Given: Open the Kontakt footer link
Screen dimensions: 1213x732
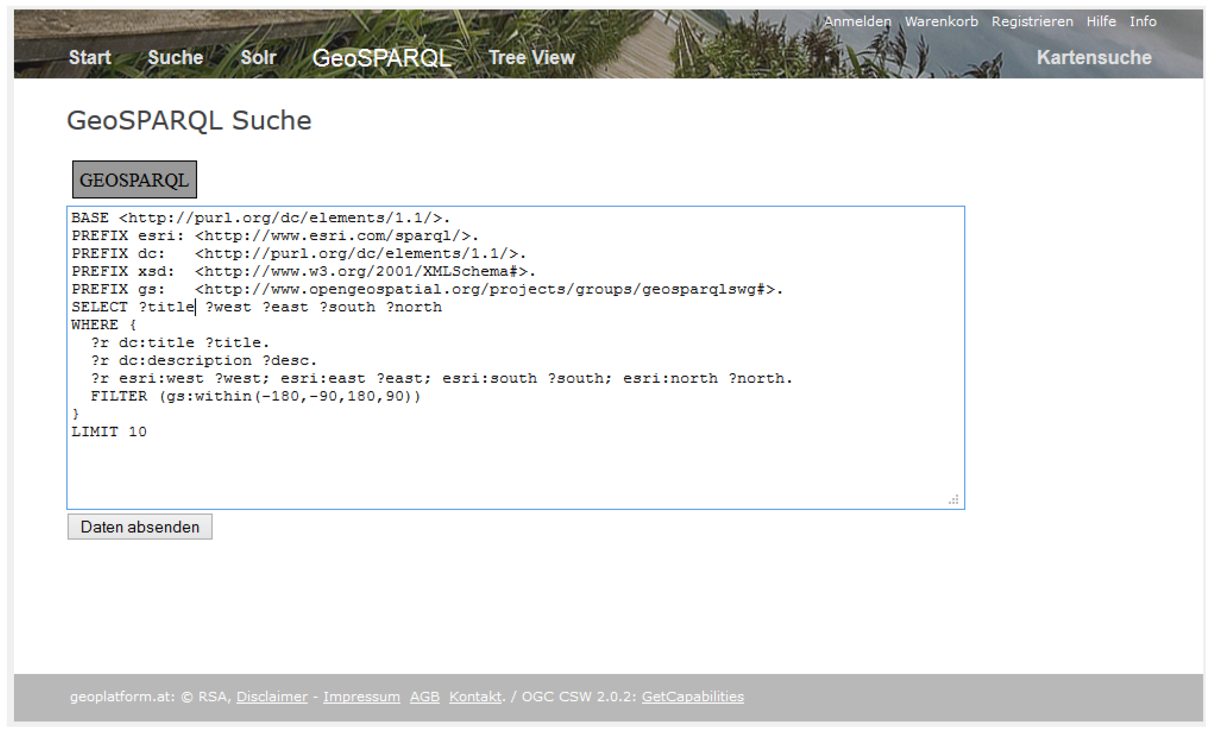Looking at the screenshot, I should pyautogui.click(x=475, y=696).
